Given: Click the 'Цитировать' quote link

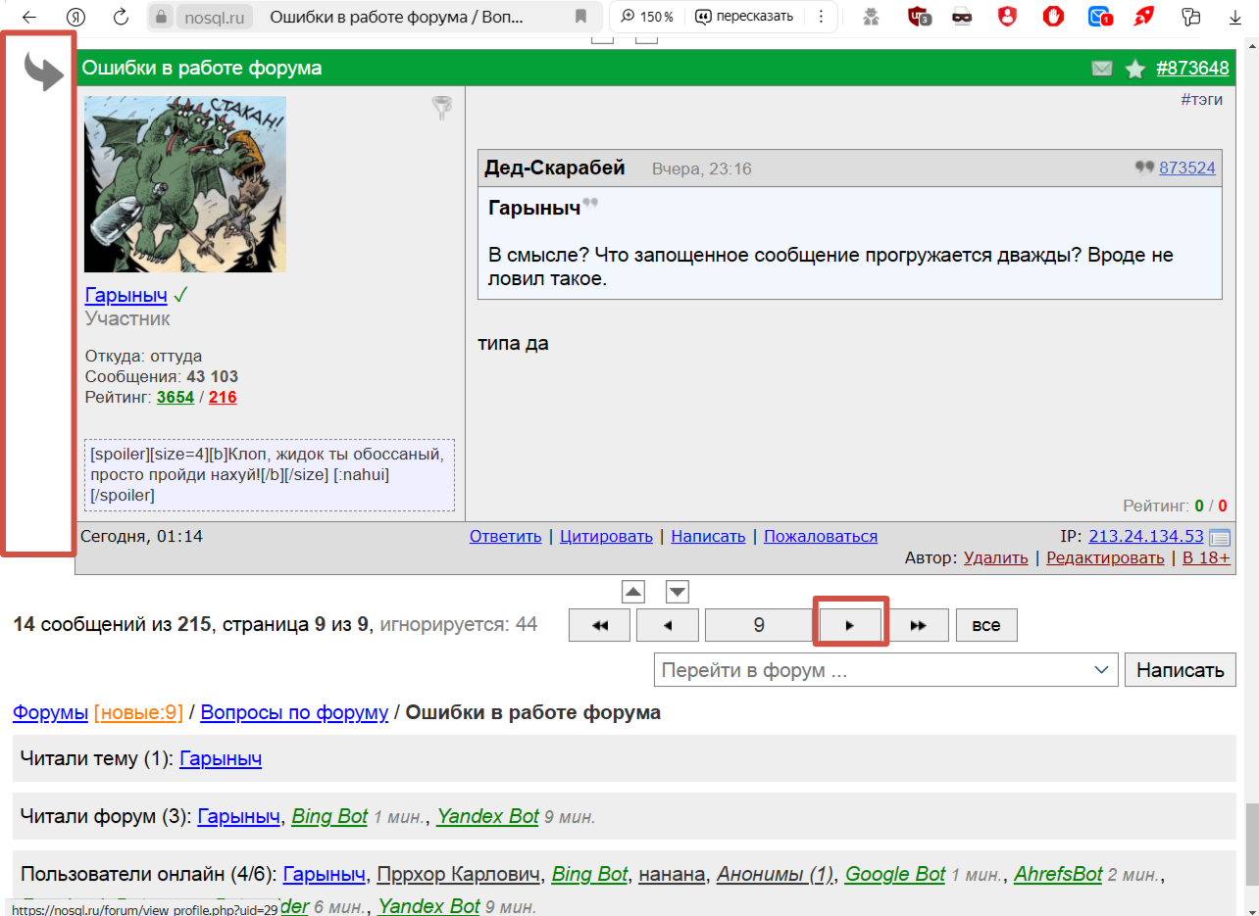Looking at the screenshot, I should (x=606, y=536).
